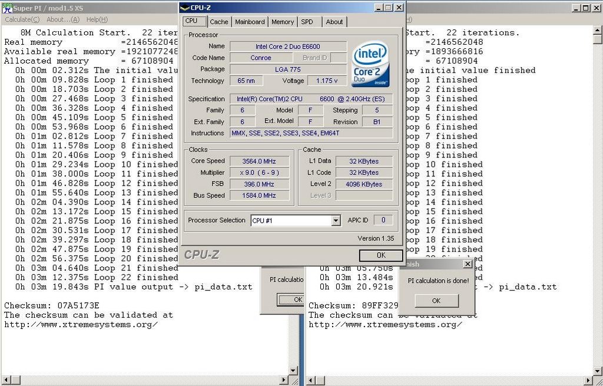Click left Super PI horizontal scrollbar left arrow

tap(6, 380)
